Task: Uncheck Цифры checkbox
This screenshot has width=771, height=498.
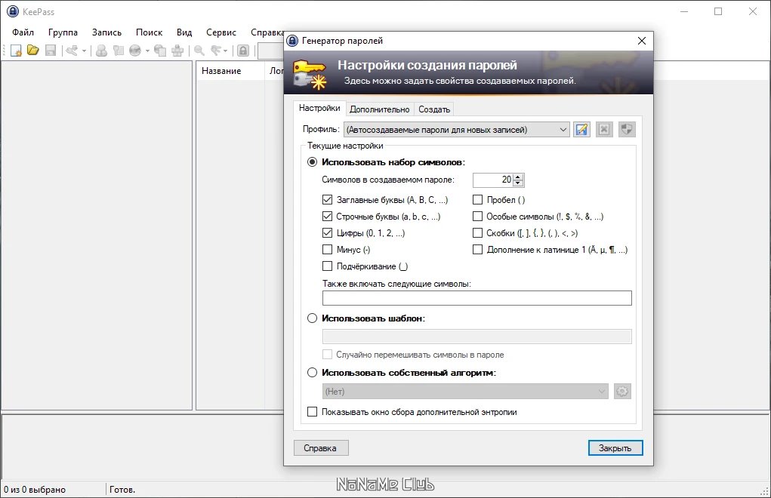Action: point(328,233)
